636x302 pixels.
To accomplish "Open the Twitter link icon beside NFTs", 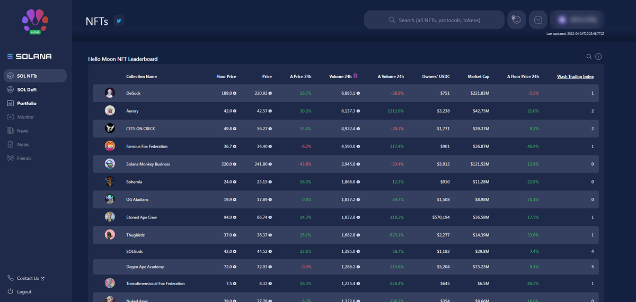I will [x=119, y=21].
